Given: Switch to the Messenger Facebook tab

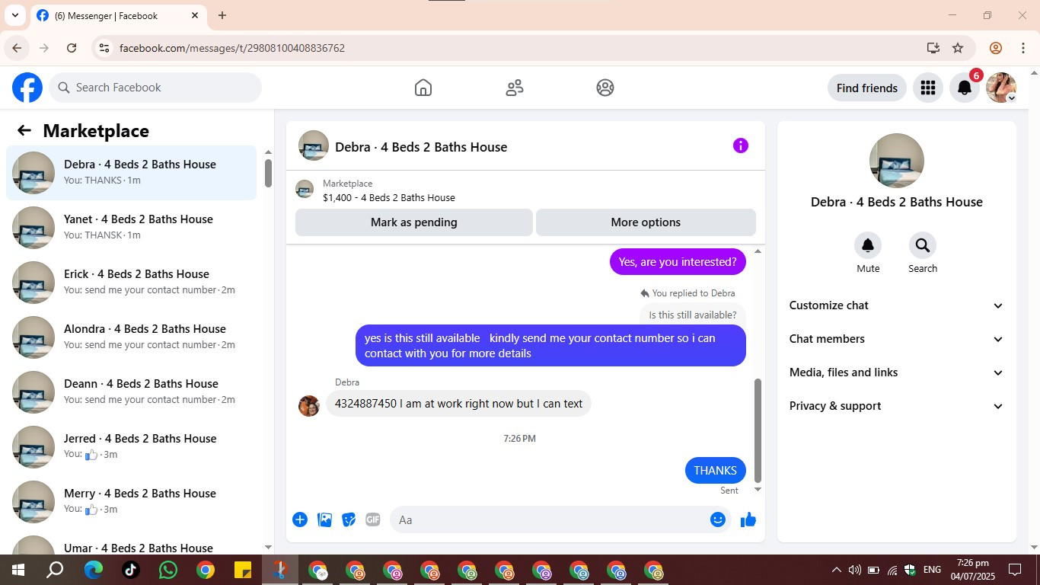Looking at the screenshot, I should coord(118,15).
